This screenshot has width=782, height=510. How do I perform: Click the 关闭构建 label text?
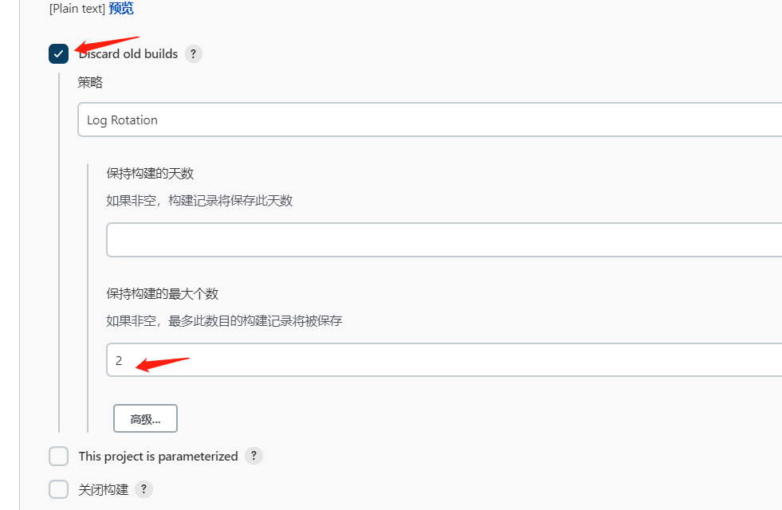[103, 489]
